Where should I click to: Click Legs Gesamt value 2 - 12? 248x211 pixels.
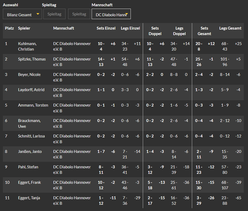point(225,121)
